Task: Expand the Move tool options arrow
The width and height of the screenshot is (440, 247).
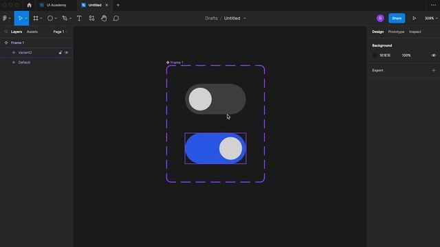Action: pos(26,19)
